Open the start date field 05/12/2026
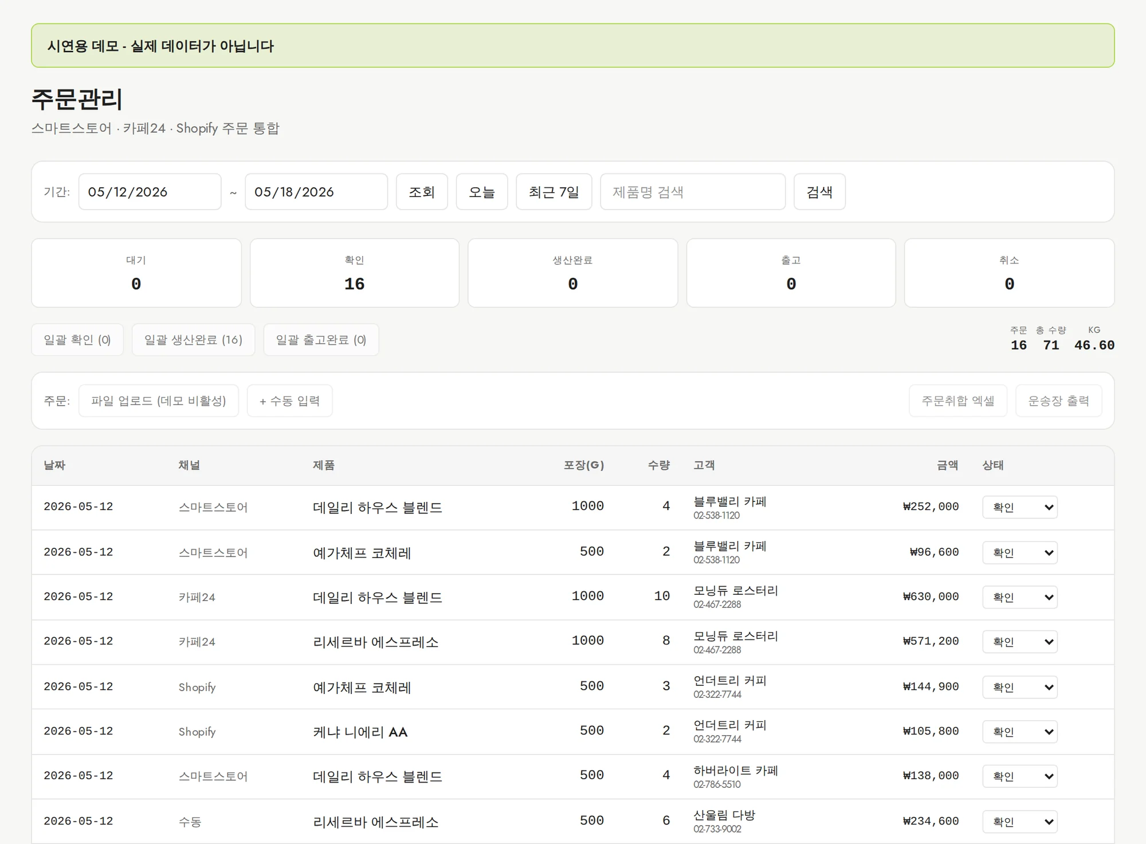The height and width of the screenshot is (844, 1146). pos(150,192)
